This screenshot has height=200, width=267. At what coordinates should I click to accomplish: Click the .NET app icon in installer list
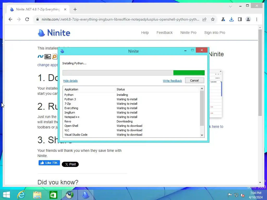point(40,57)
